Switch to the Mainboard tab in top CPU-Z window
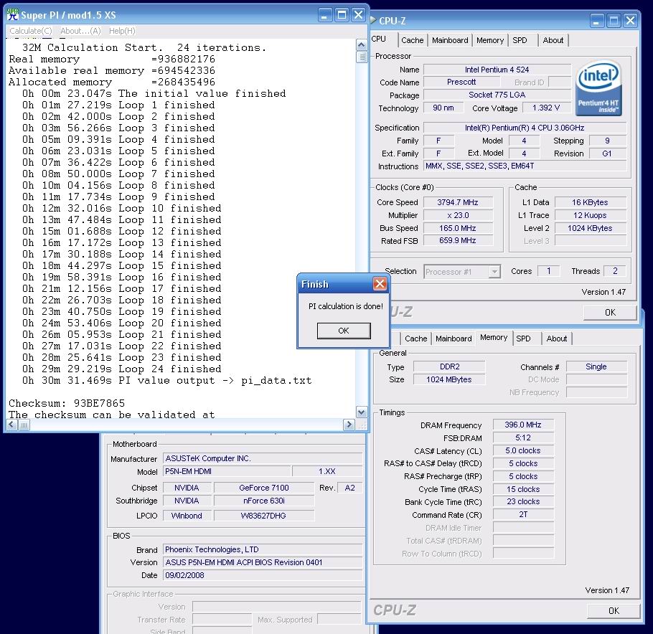This screenshot has width=653, height=634. point(450,40)
